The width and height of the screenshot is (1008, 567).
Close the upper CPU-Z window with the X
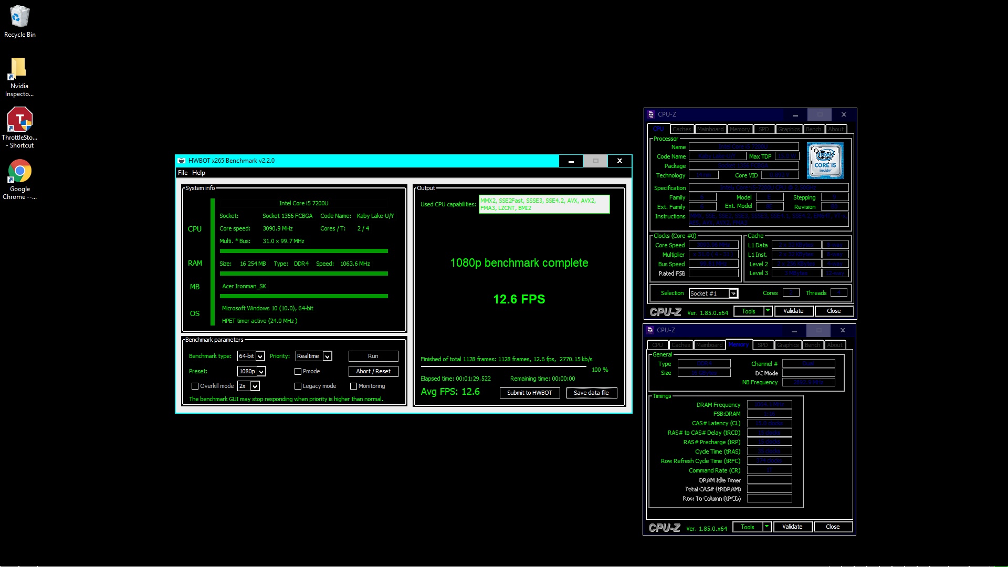click(844, 114)
